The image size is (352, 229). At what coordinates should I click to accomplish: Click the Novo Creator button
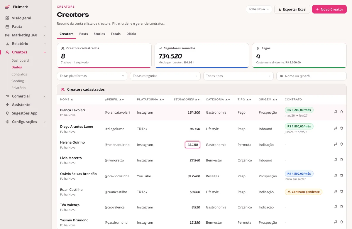(x=329, y=9)
